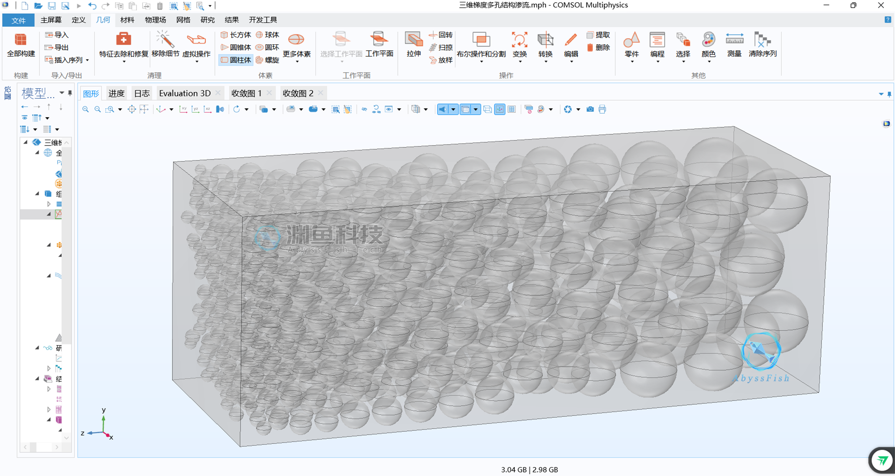Open 特征去除和修复 defeaturing and repair tool

[124, 46]
